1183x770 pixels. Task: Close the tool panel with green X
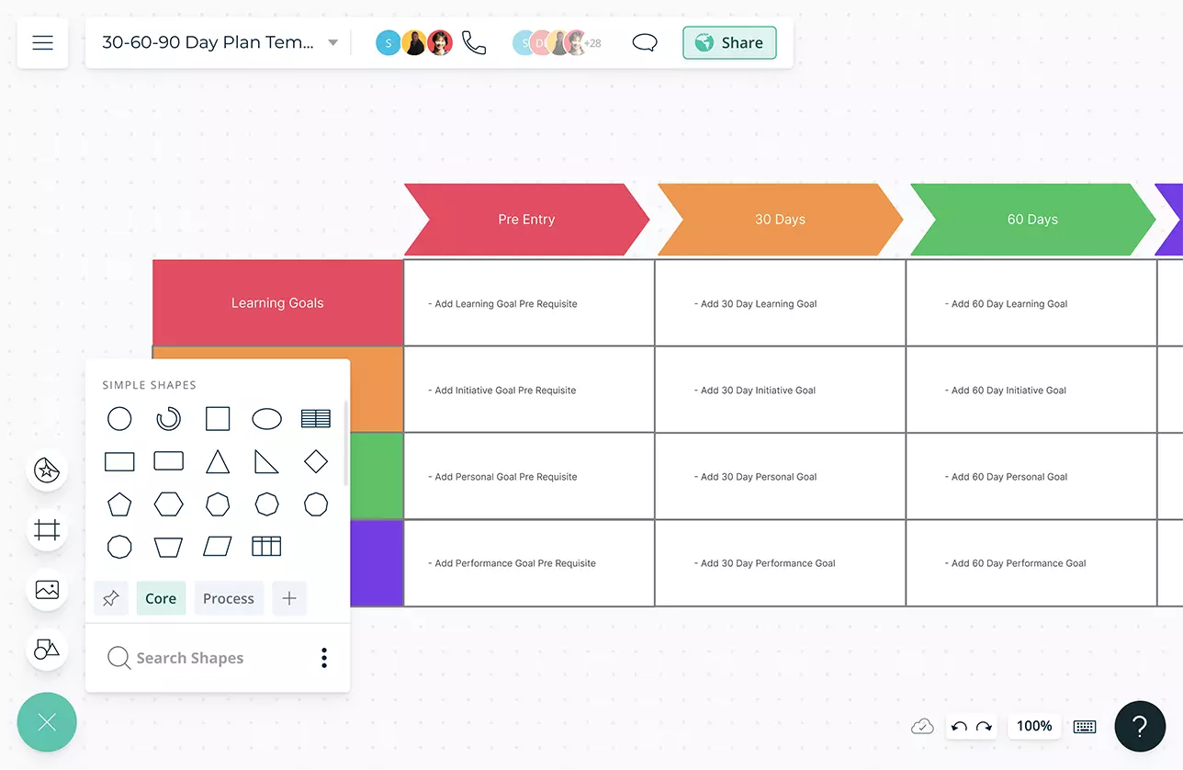[47, 722]
